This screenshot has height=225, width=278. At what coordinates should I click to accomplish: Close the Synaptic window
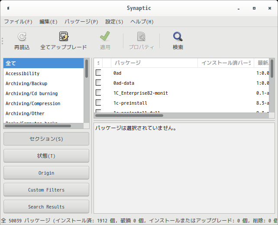click(x=270, y=8)
